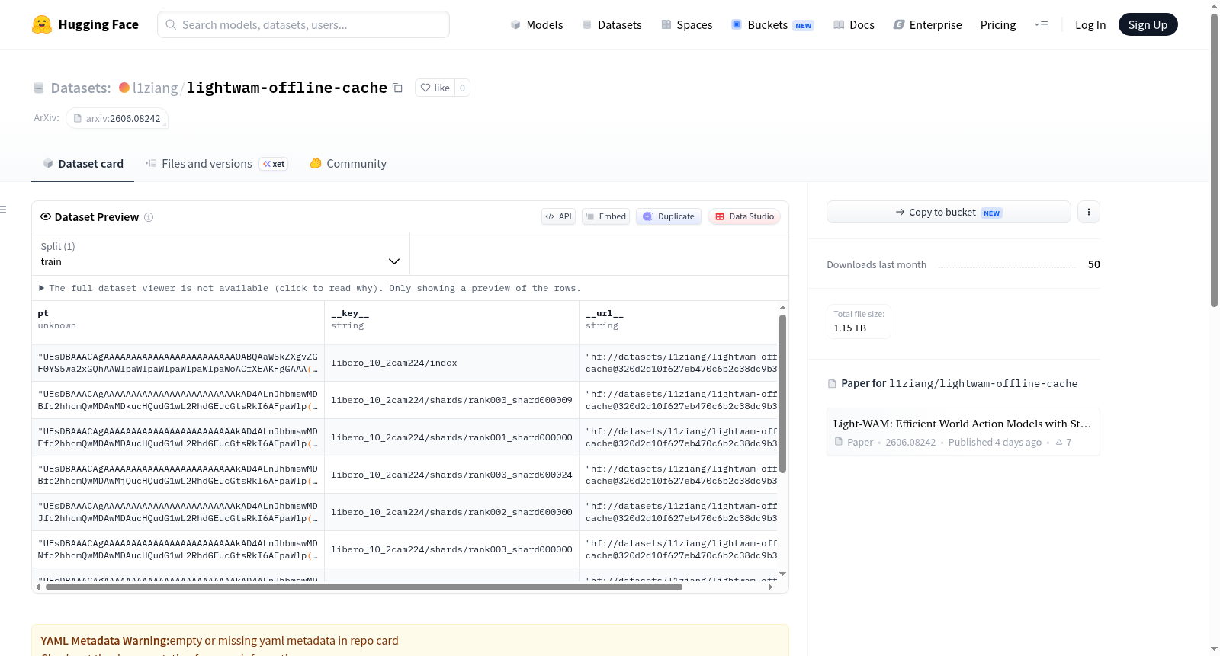Click the page's main vertical scrollbar
Screen dimensions: 1220x656
tap(1214, 161)
